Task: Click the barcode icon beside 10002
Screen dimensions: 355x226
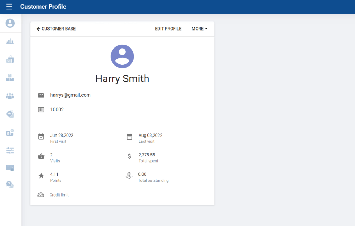Action: click(41, 110)
